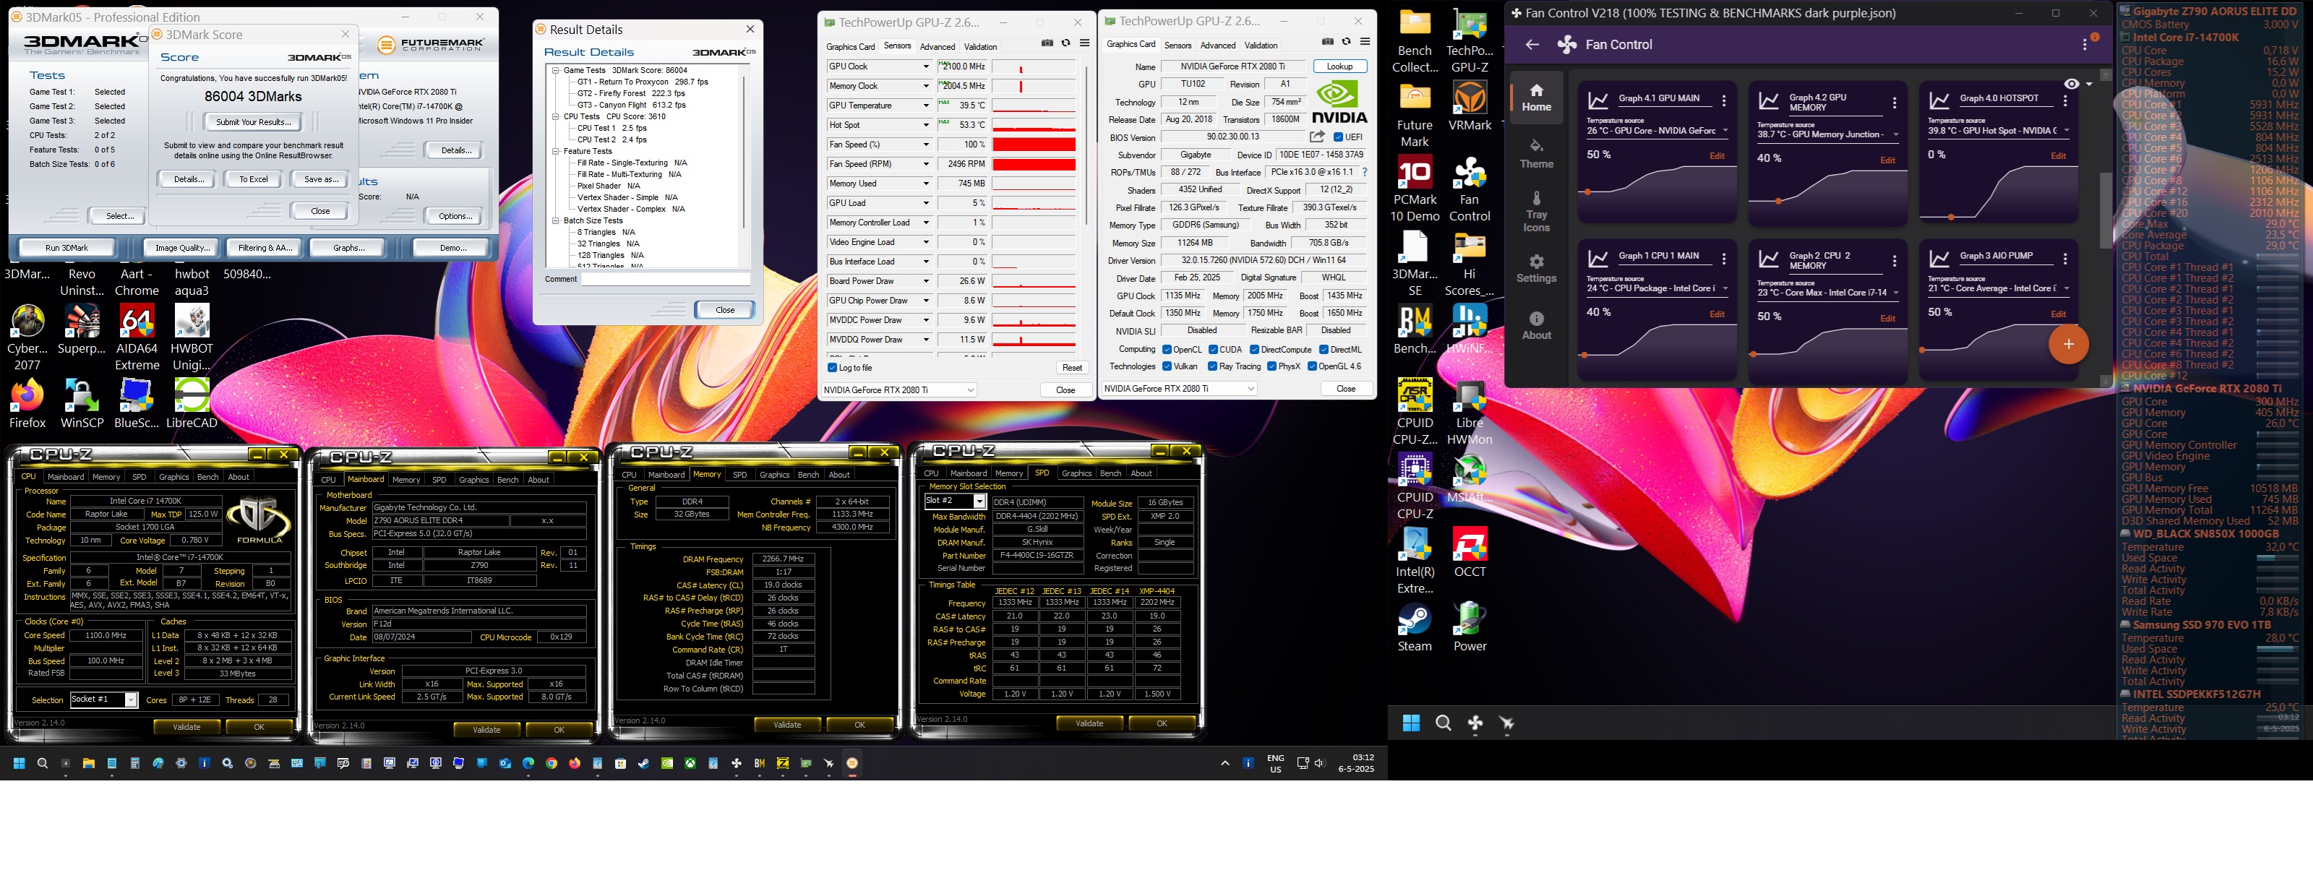Click refresh icon in GPU-Z Sensors window
This screenshot has width=2313, height=891.
coord(1066,43)
